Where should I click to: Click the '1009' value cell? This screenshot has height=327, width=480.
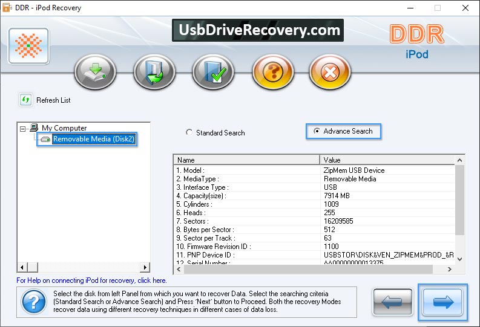tap(331, 204)
